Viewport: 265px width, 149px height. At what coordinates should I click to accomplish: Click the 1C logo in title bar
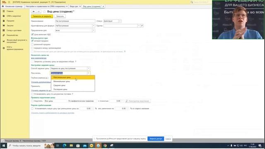[x=4, y=2]
